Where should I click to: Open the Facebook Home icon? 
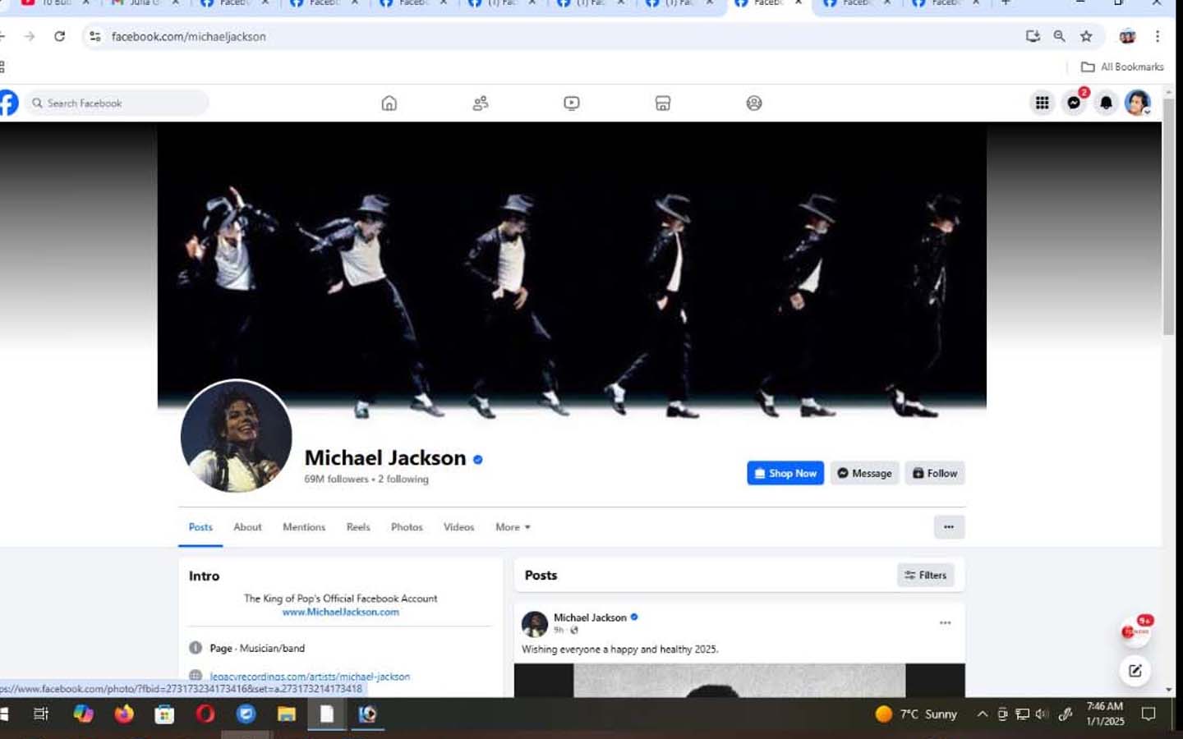389,103
